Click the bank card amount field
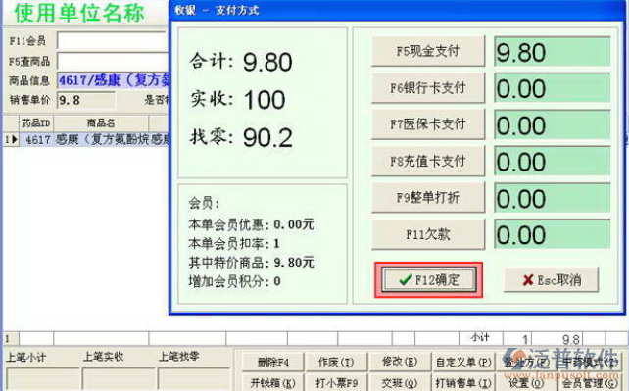 (553, 88)
